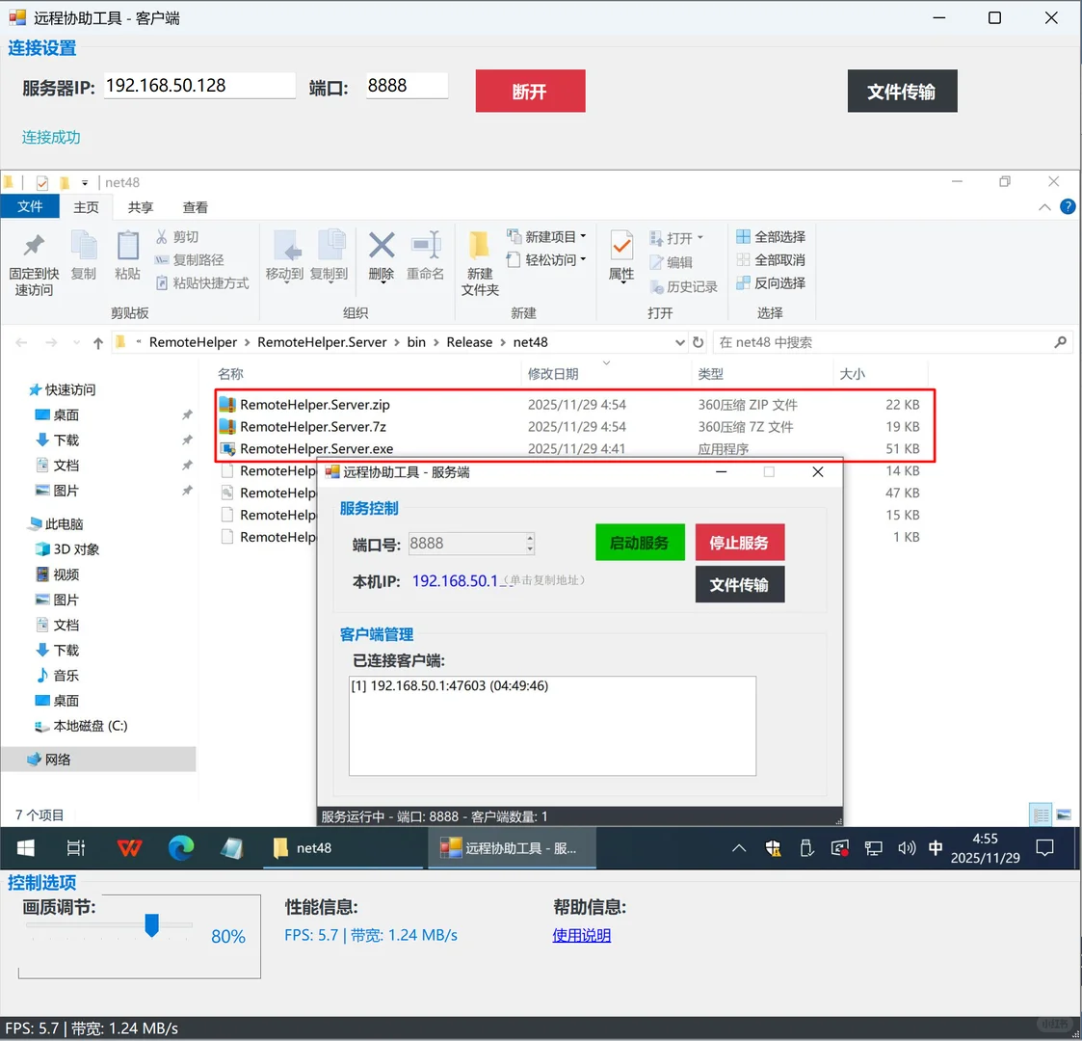Click the Properties checkmark icon
Image resolution: width=1082 pixels, height=1041 pixels.
(x=621, y=246)
